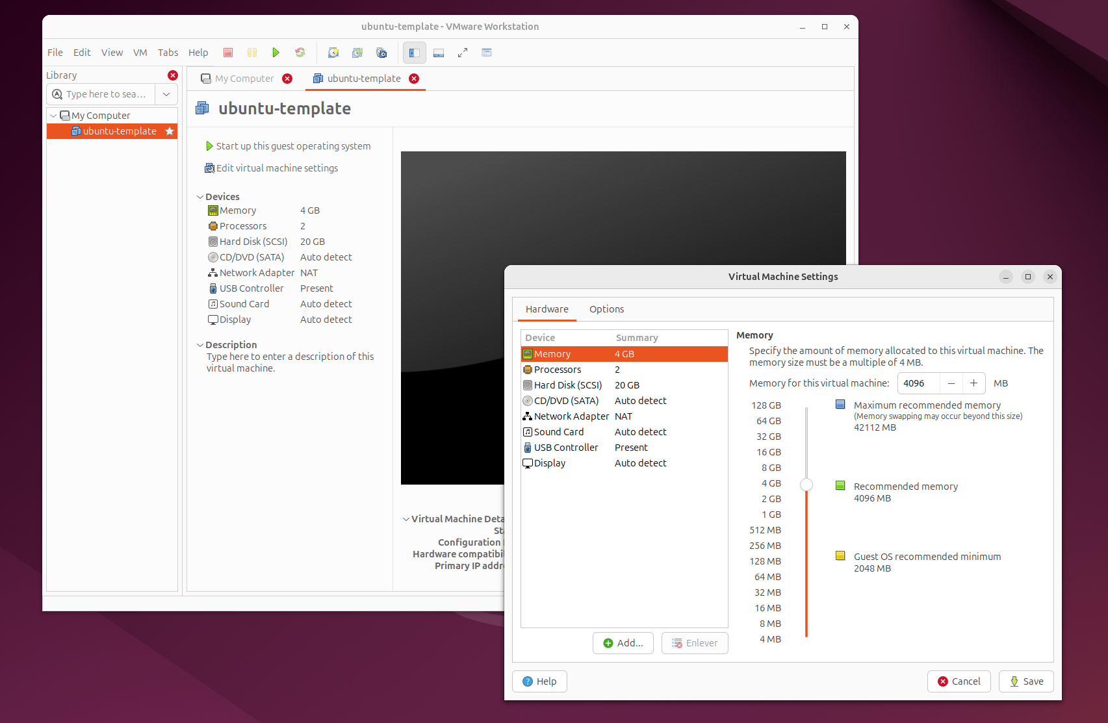Open the File menu
The height and width of the screenshot is (723, 1108).
tap(55, 53)
